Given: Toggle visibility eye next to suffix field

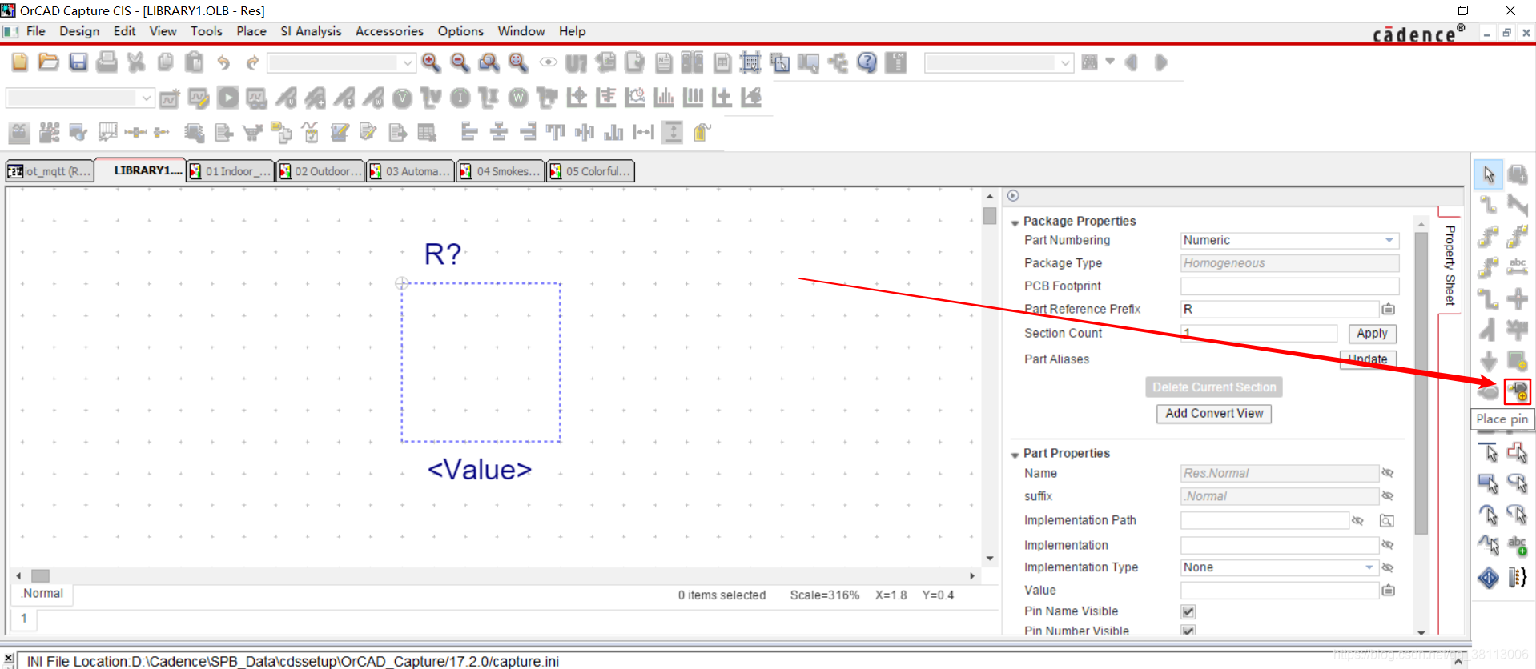Looking at the screenshot, I should (1388, 496).
